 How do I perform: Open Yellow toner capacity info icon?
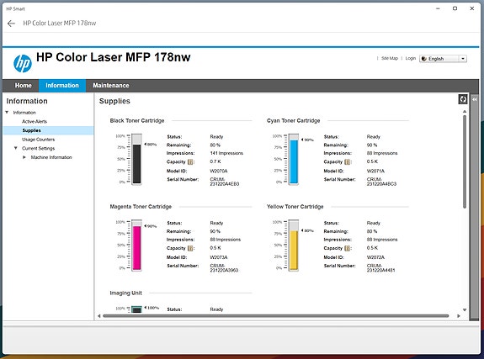coord(348,248)
